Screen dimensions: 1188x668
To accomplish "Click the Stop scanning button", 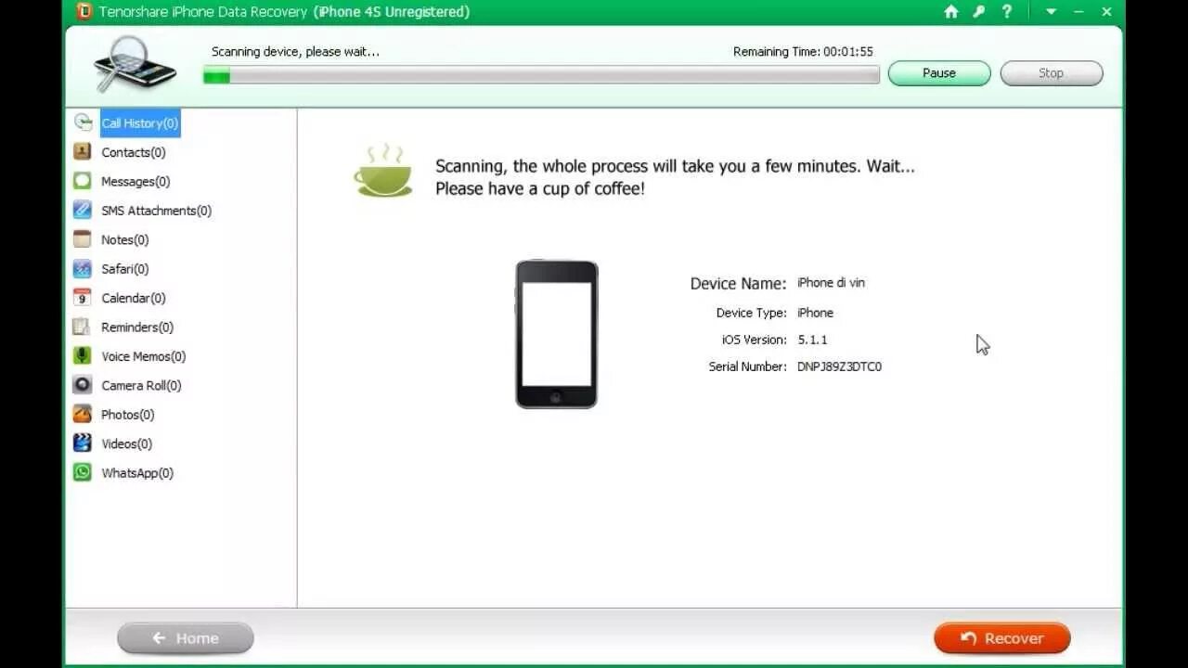I will [x=1052, y=73].
